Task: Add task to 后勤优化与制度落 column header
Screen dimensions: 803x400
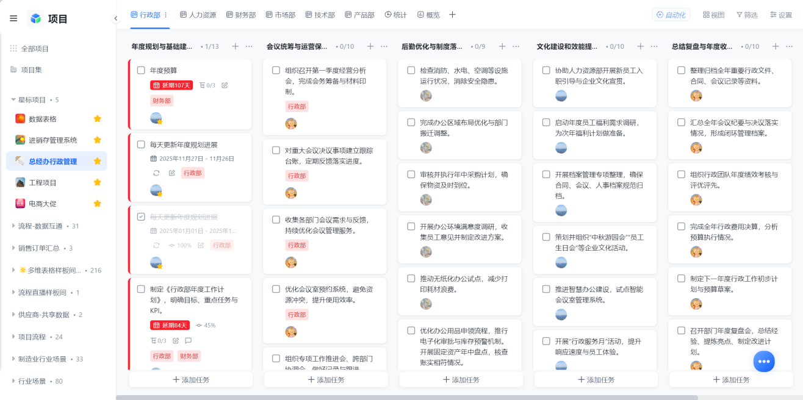Action: click(502, 46)
